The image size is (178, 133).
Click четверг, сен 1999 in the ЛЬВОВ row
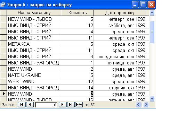point(120,19)
